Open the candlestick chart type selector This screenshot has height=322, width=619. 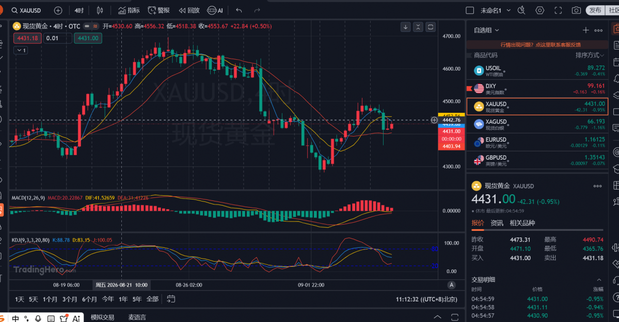point(100,10)
